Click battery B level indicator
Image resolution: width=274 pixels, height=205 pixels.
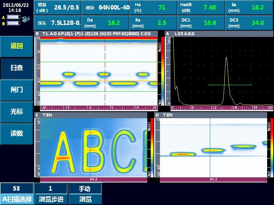[13, 23]
